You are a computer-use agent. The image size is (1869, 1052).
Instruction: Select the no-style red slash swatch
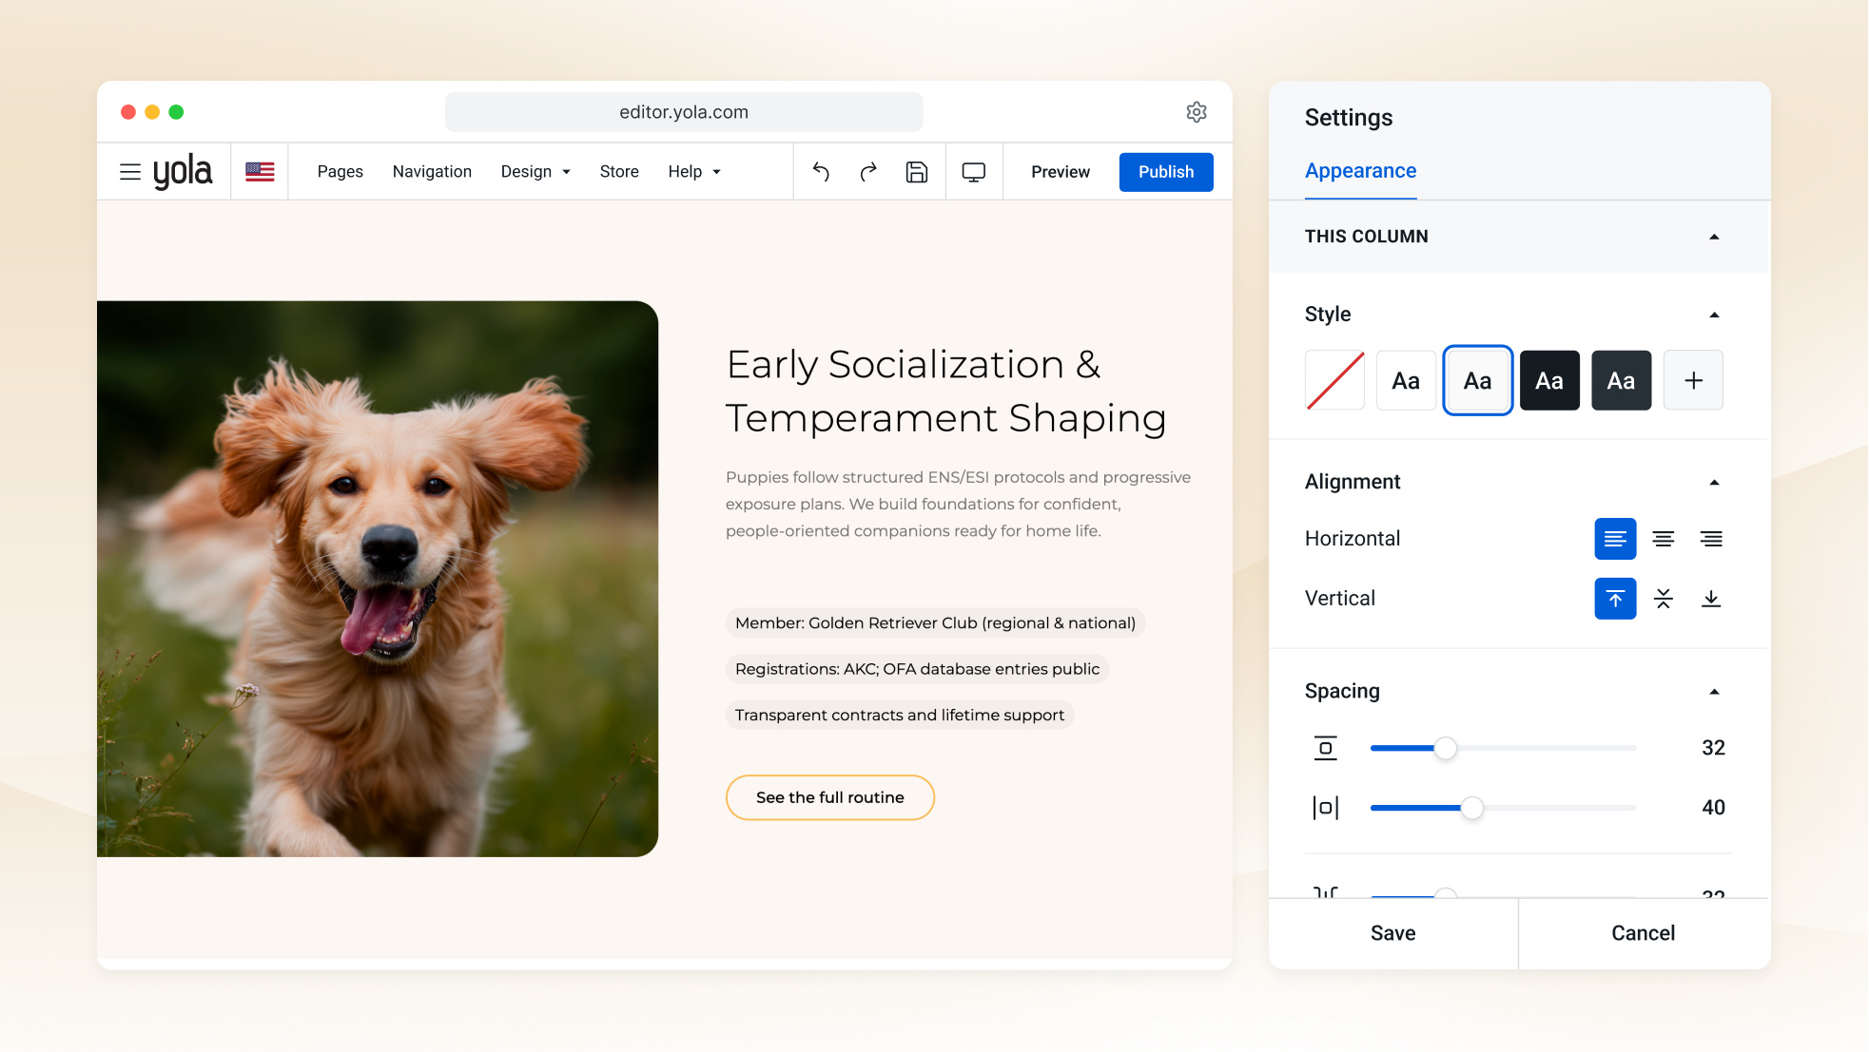[x=1334, y=380]
